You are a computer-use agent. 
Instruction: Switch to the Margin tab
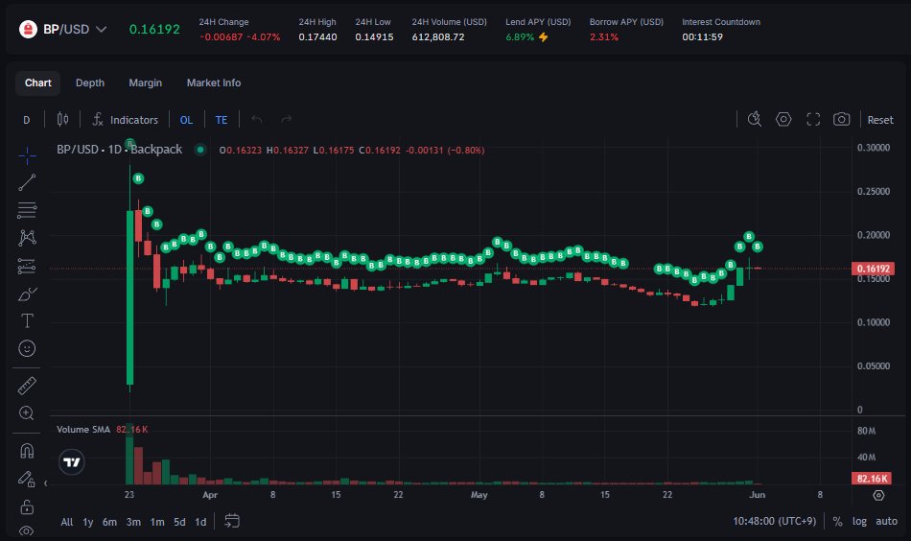145,83
